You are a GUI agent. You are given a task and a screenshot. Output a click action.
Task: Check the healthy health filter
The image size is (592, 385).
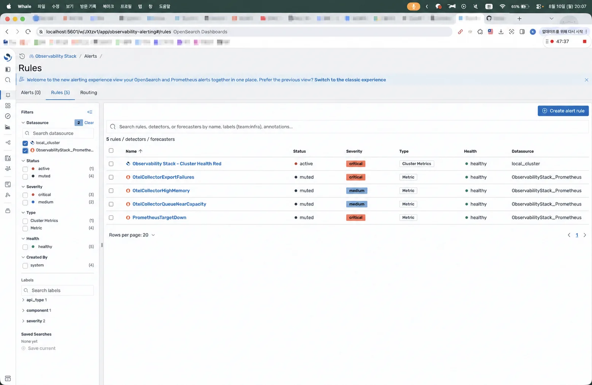pyautogui.click(x=25, y=247)
